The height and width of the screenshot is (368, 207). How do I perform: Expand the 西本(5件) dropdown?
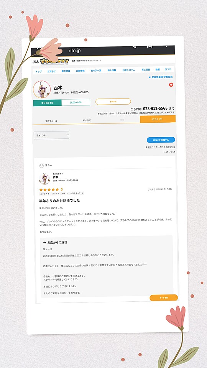pyautogui.click(x=51, y=135)
